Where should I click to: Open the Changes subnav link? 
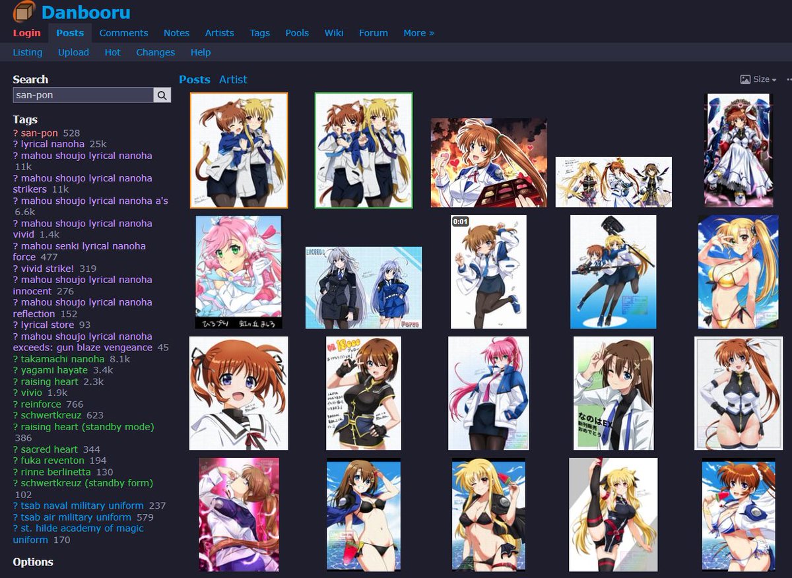(x=156, y=52)
